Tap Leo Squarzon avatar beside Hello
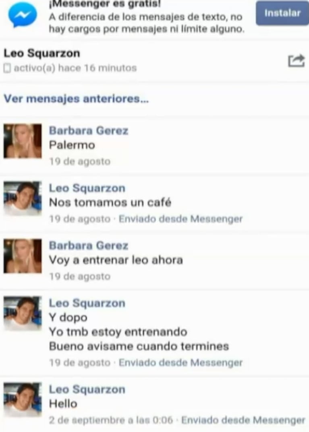This screenshot has width=309, height=432. click(23, 400)
